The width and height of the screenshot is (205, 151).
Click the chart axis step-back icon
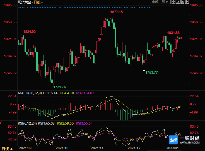pyautogui.click(x=178, y=2)
